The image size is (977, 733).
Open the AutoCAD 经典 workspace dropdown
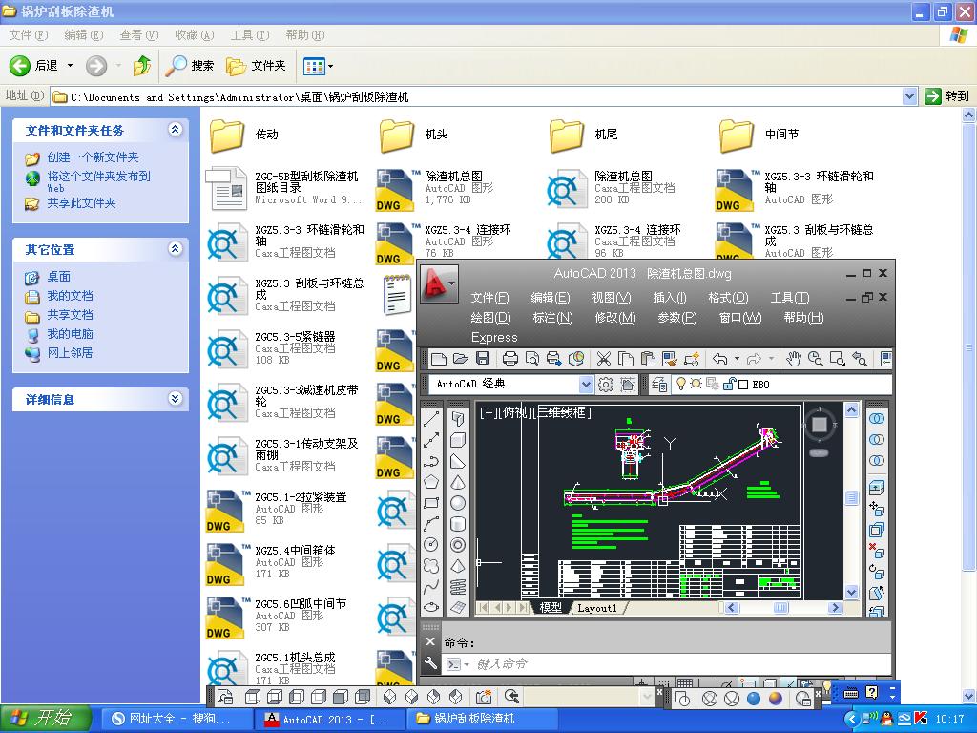pos(588,383)
